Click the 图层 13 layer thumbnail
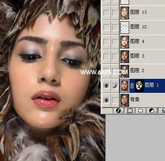This screenshot has width=165, height=161. [x=125, y=13]
